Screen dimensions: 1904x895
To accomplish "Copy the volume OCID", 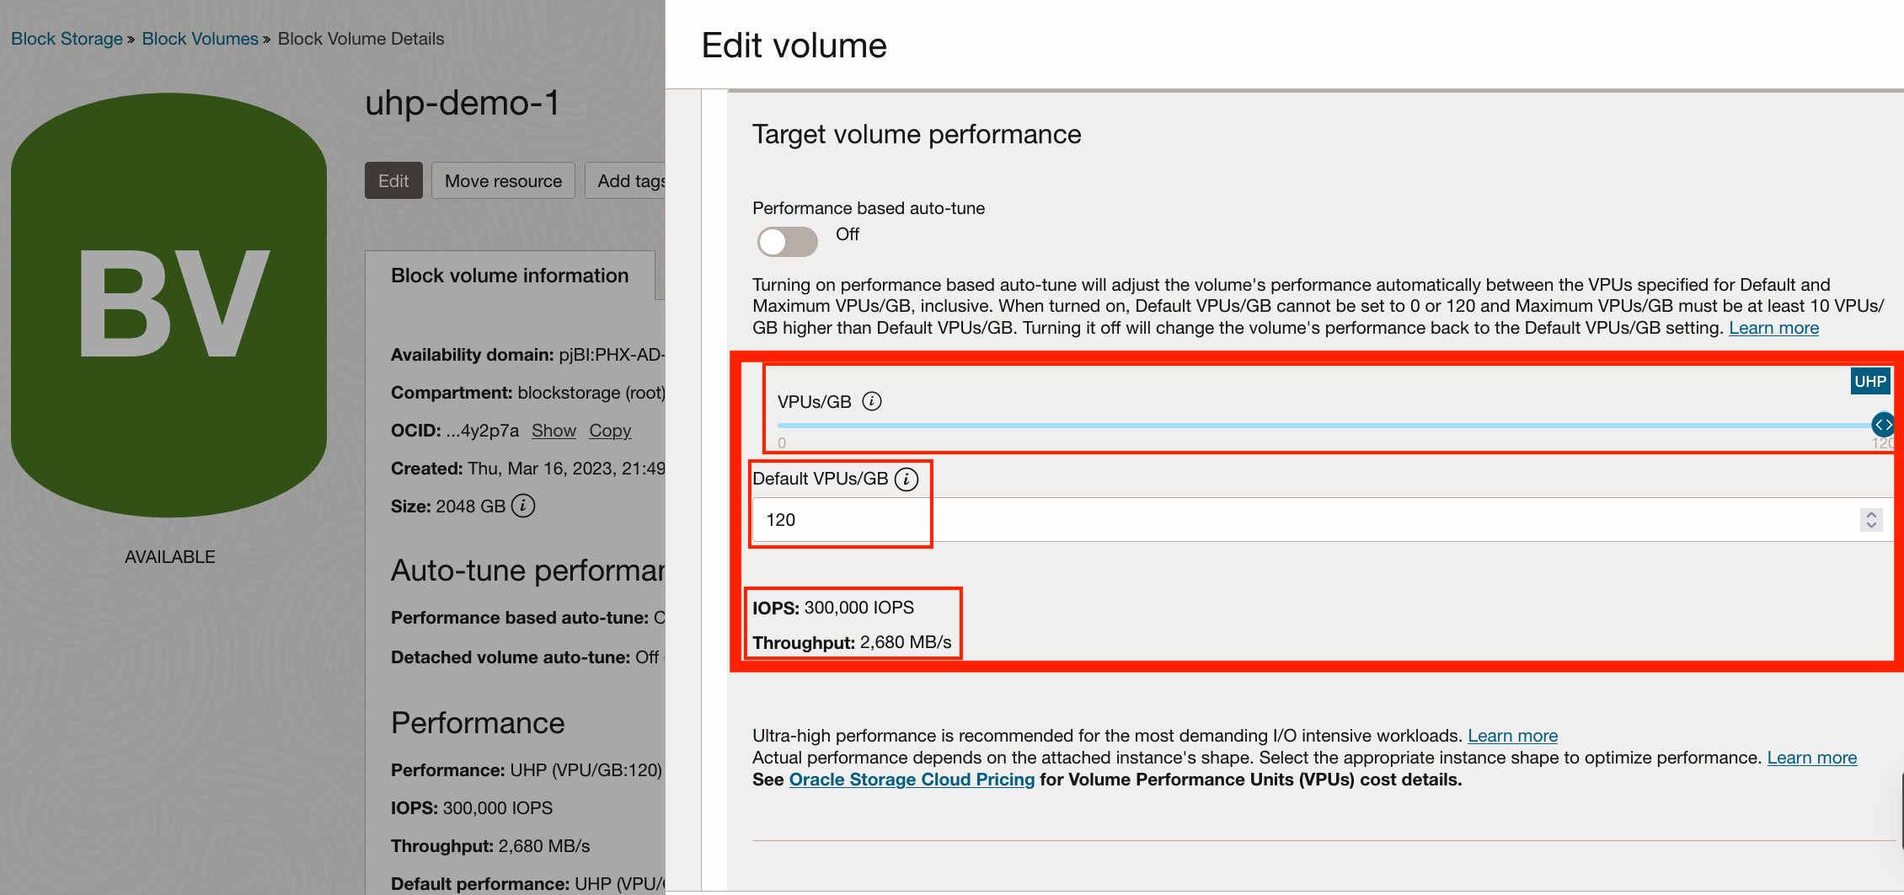I will coord(610,431).
